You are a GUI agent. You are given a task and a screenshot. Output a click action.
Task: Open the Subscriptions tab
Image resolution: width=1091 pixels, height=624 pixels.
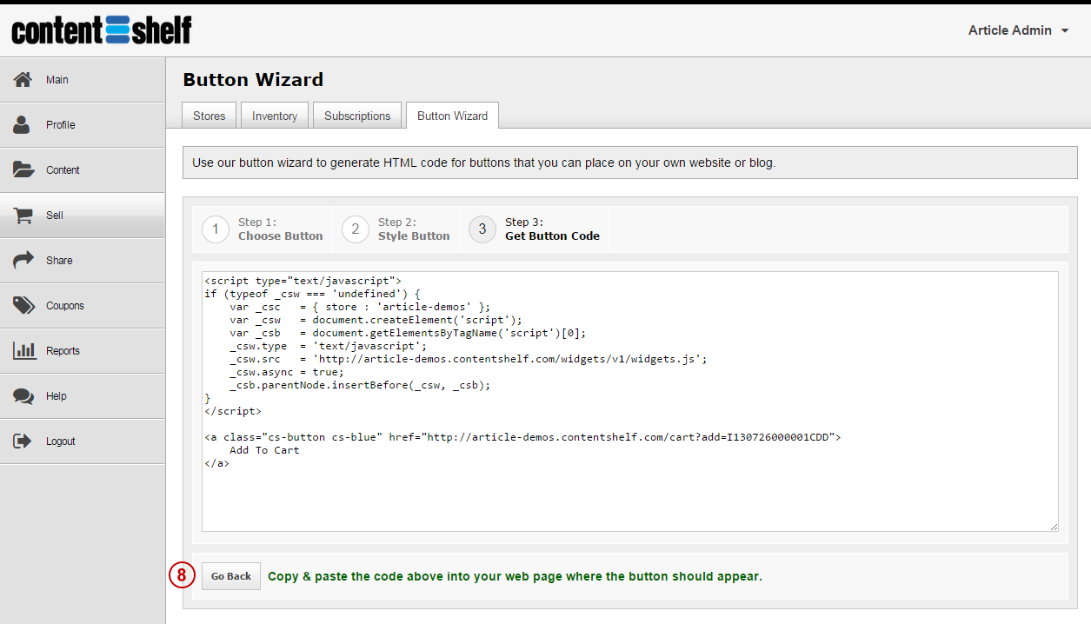[x=357, y=116]
